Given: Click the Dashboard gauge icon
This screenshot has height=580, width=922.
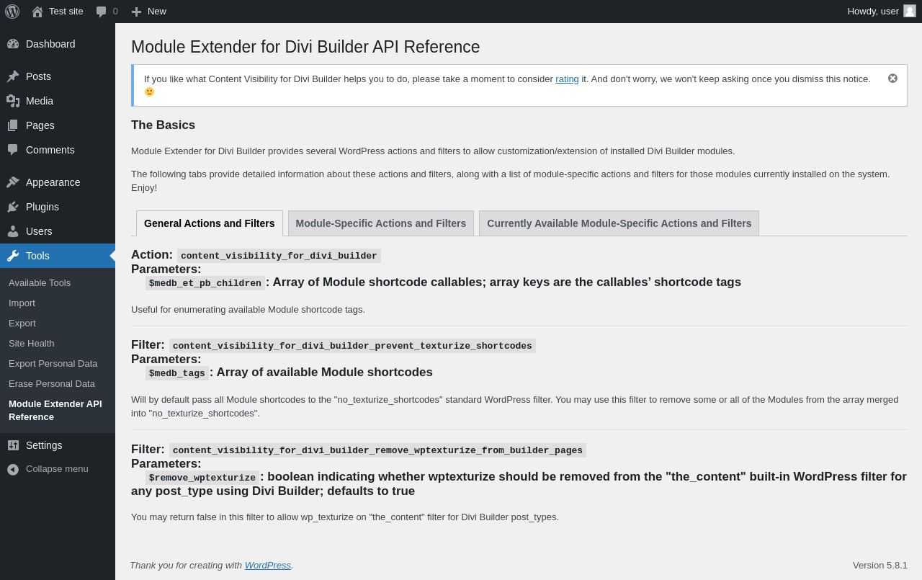Looking at the screenshot, I should pos(13,44).
